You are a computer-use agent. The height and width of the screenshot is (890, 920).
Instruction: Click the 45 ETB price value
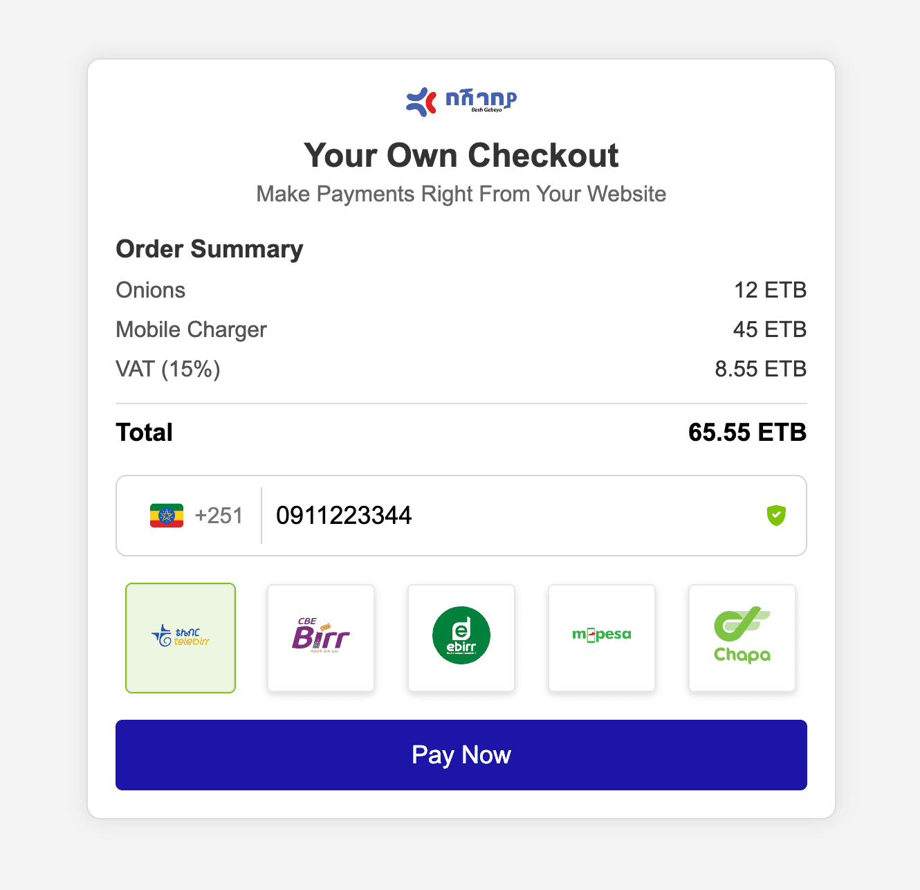point(770,329)
